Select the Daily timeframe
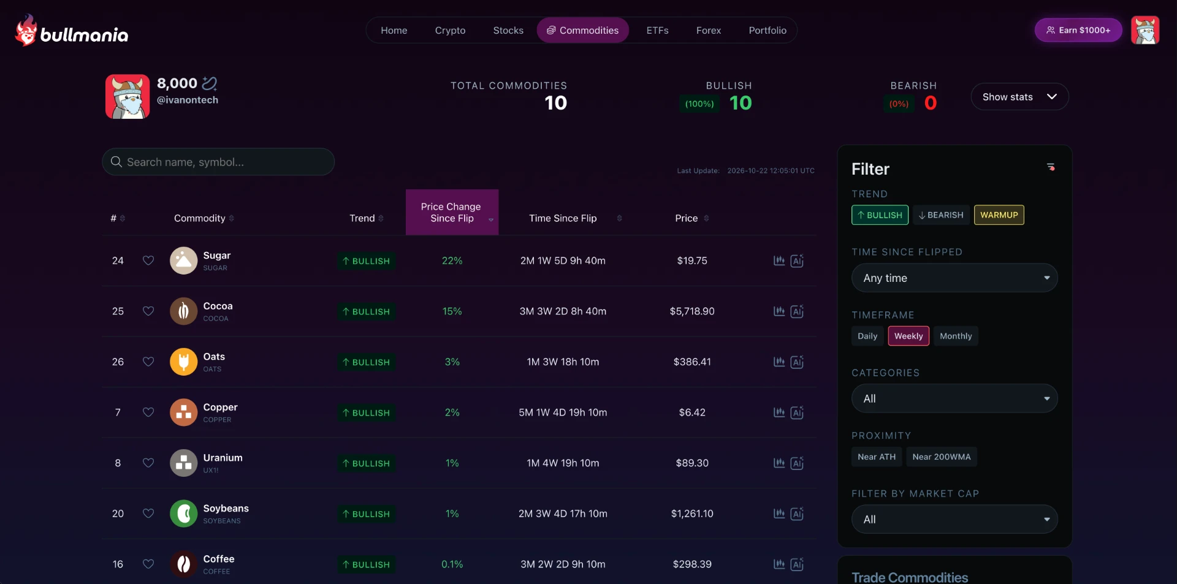The image size is (1177, 584). [x=867, y=336]
